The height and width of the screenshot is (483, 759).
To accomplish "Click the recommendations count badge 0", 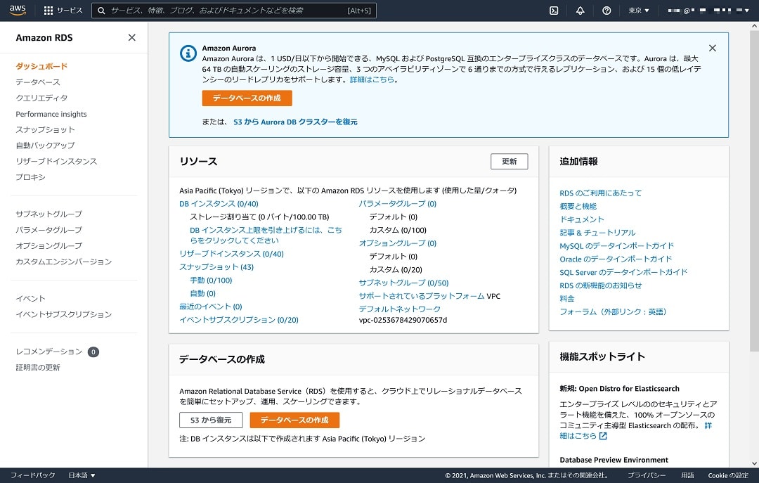I will (93, 352).
